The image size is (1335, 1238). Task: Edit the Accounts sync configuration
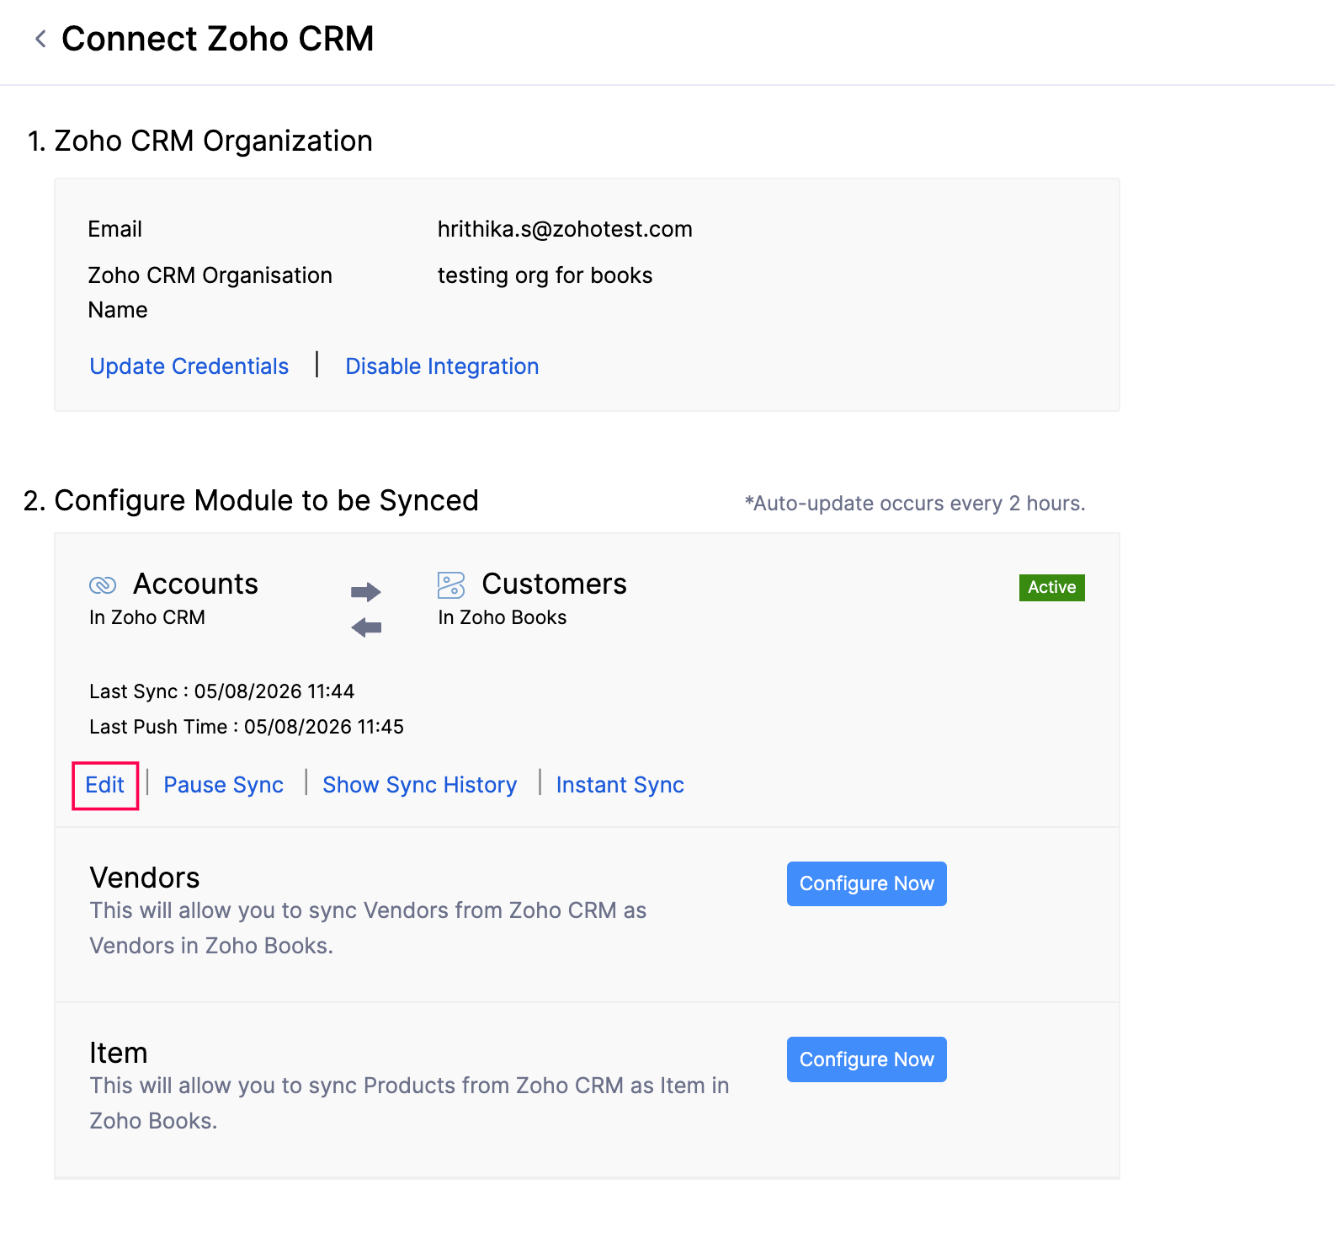click(105, 785)
